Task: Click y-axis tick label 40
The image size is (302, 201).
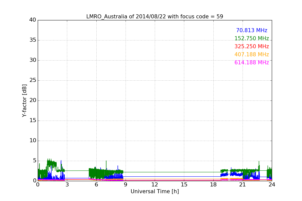Action: 33,20
